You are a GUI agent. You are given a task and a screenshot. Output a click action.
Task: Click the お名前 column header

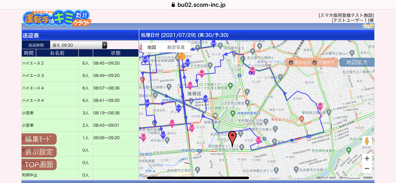click(57, 53)
